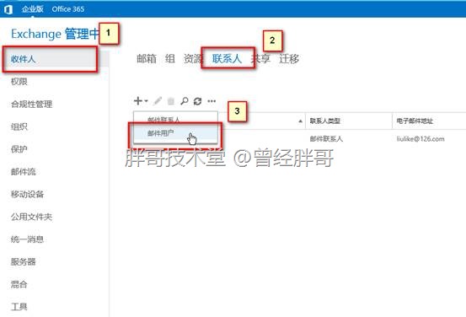Image resolution: width=466 pixels, height=317 pixels.
Task: Open 收件人 in the sidebar
Action: pos(24,59)
